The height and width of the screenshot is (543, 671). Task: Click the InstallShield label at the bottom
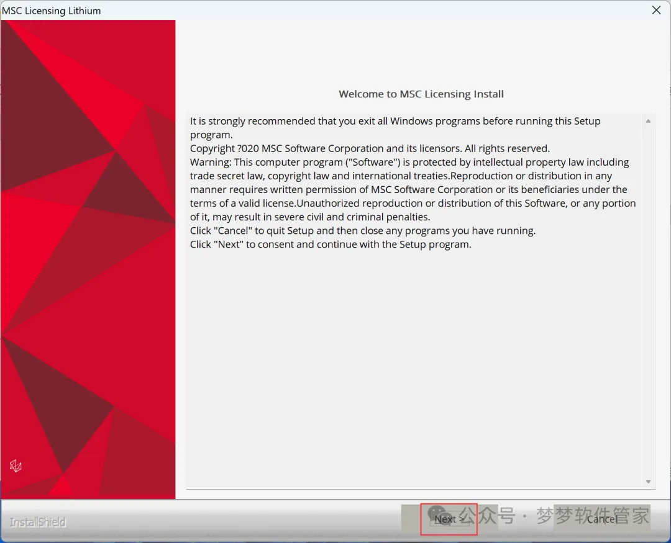(38, 523)
